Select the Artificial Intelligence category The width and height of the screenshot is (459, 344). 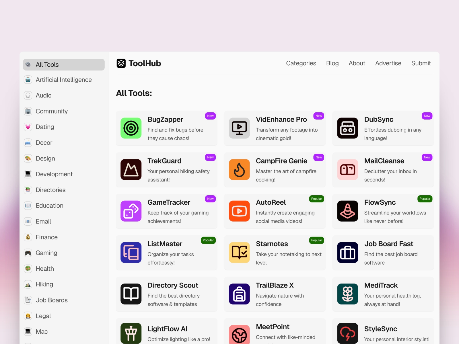(x=63, y=80)
